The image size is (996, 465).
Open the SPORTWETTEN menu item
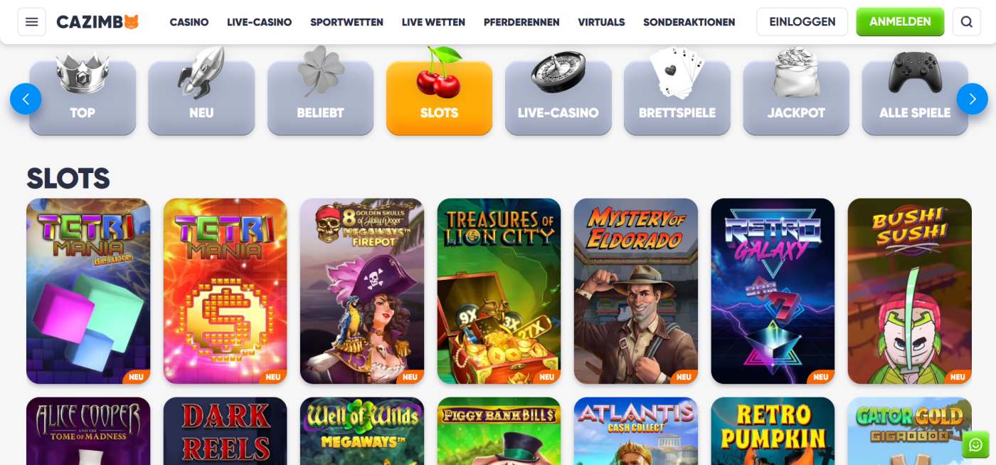[346, 22]
